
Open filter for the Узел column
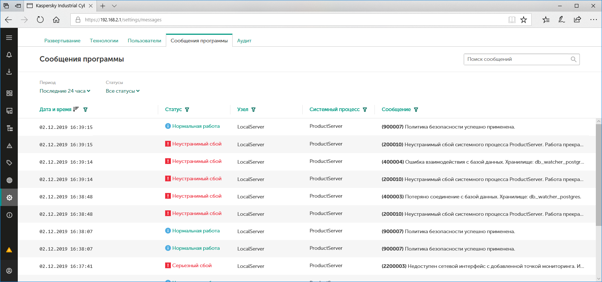pos(254,110)
